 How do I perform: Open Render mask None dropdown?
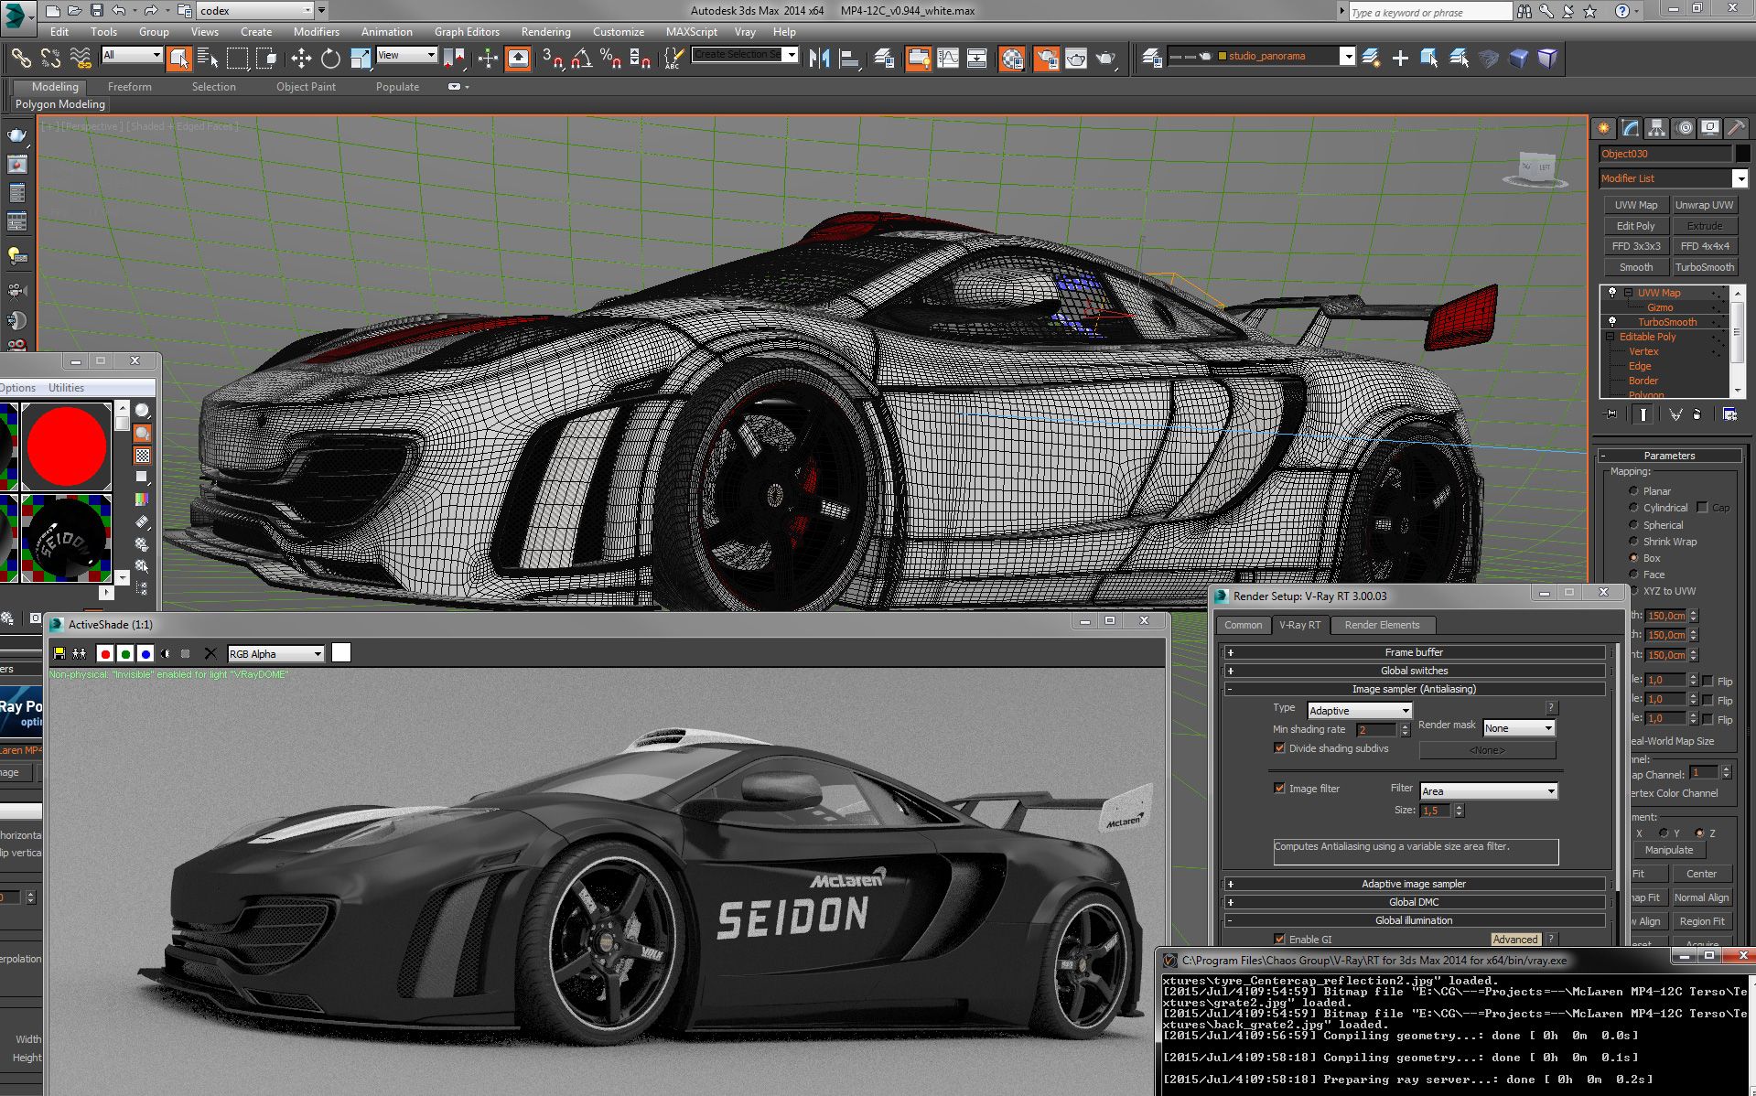(x=1519, y=728)
